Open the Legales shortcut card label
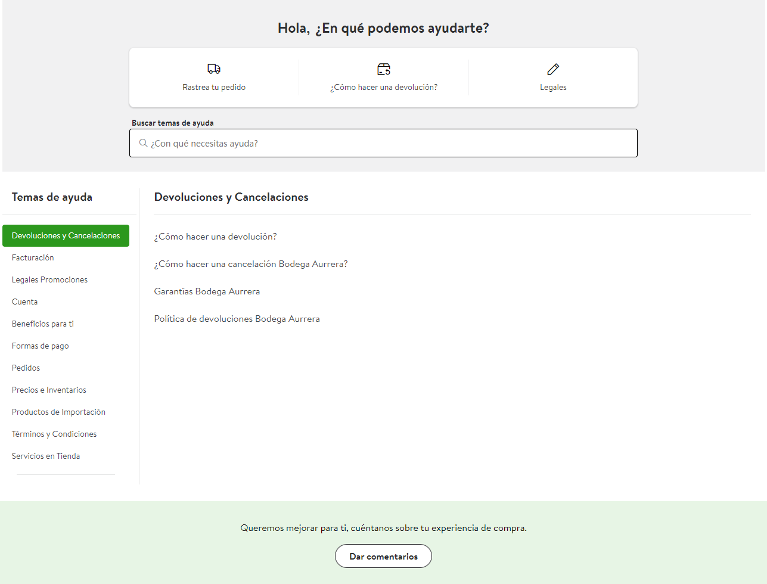The width and height of the screenshot is (767, 584). (x=553, y=87)
